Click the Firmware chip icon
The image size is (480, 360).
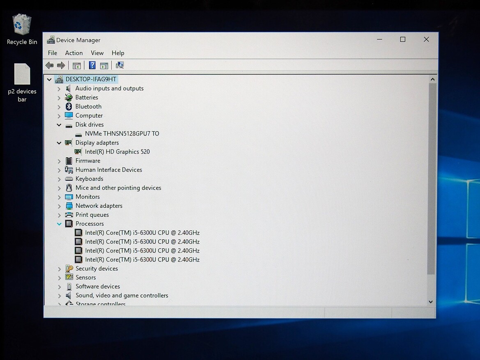[69, 161]
